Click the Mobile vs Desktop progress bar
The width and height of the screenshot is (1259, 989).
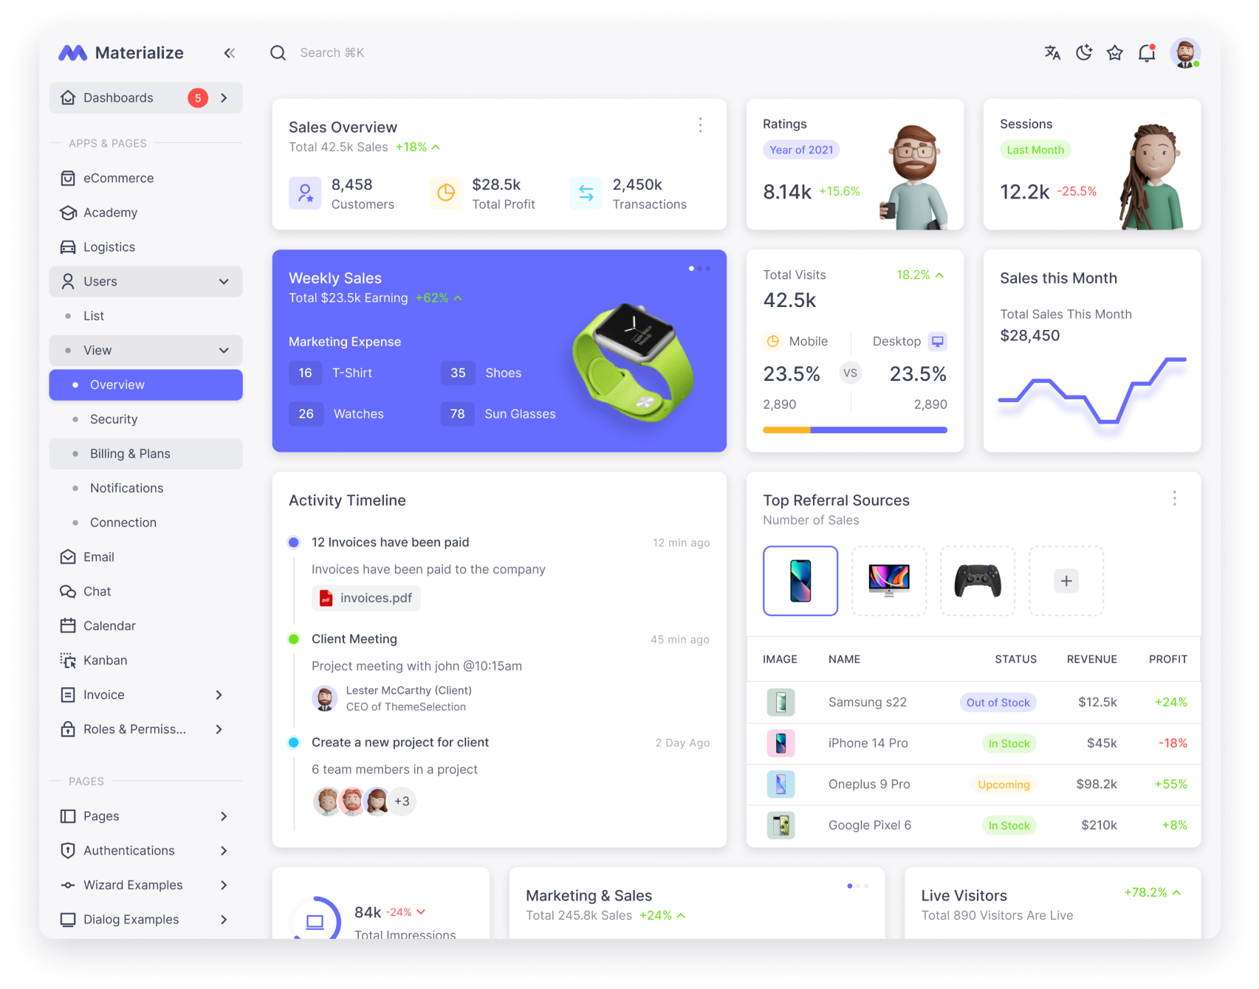pos(854,430)
